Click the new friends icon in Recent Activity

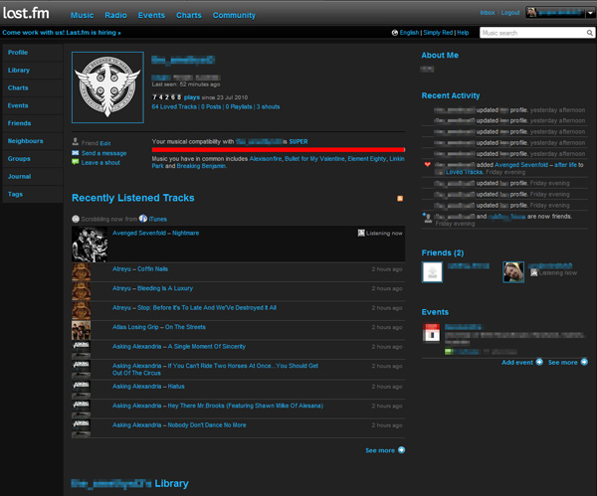coord(427,218)
